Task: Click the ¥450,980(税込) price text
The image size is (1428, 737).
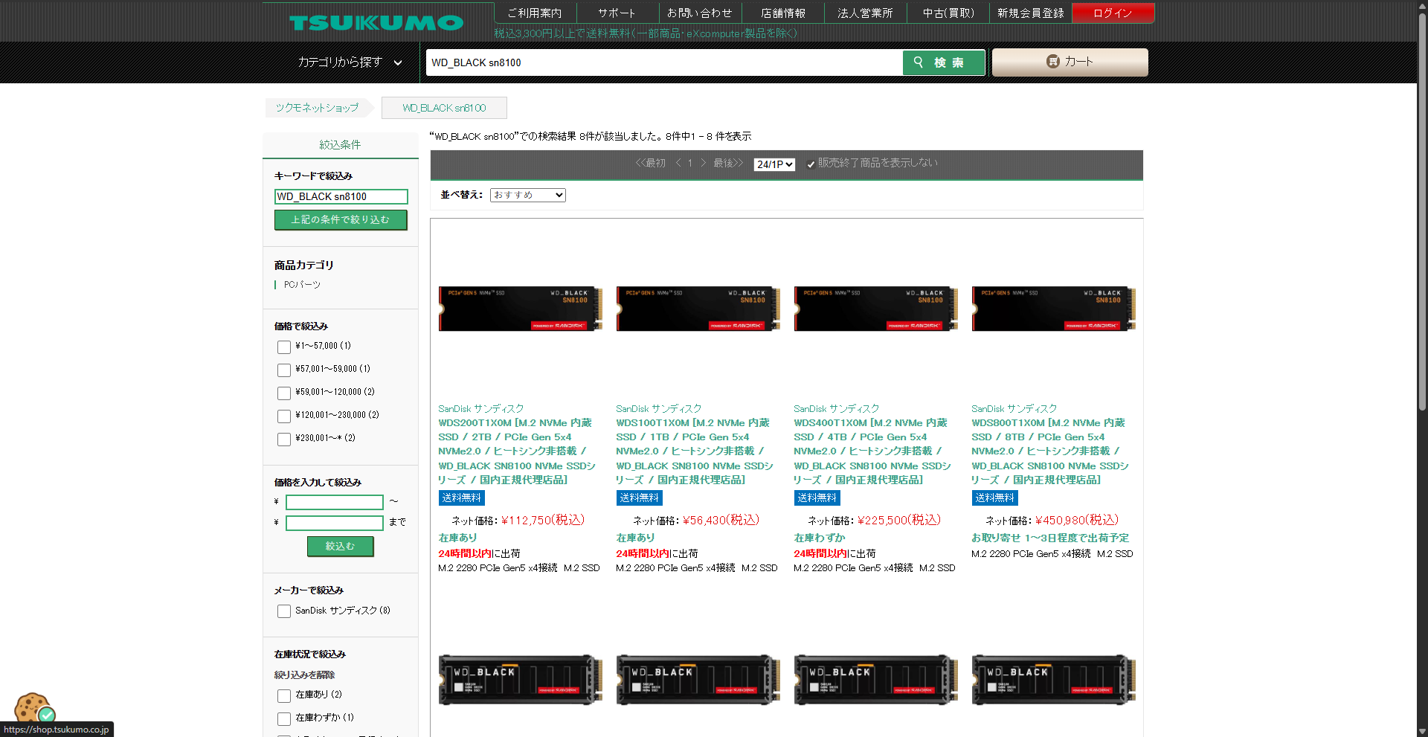Action: 1077,521
